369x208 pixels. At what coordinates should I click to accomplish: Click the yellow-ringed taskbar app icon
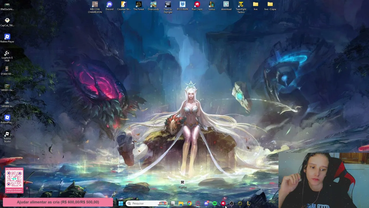point(240,203)
